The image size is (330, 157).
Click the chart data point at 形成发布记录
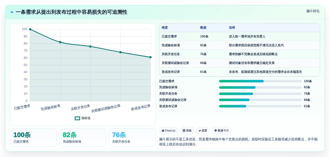(x=151, y=57)
